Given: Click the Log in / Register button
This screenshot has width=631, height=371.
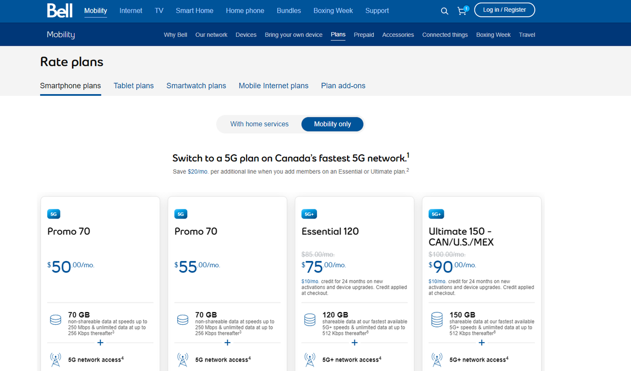Looking at the screenshot, I should (504, 10).
